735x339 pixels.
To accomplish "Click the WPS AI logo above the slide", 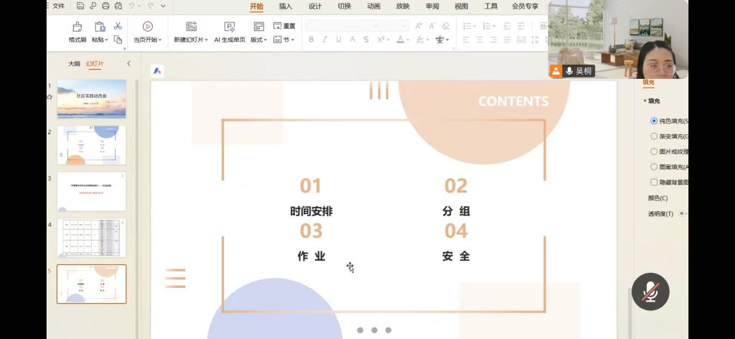I will [158, 70].
